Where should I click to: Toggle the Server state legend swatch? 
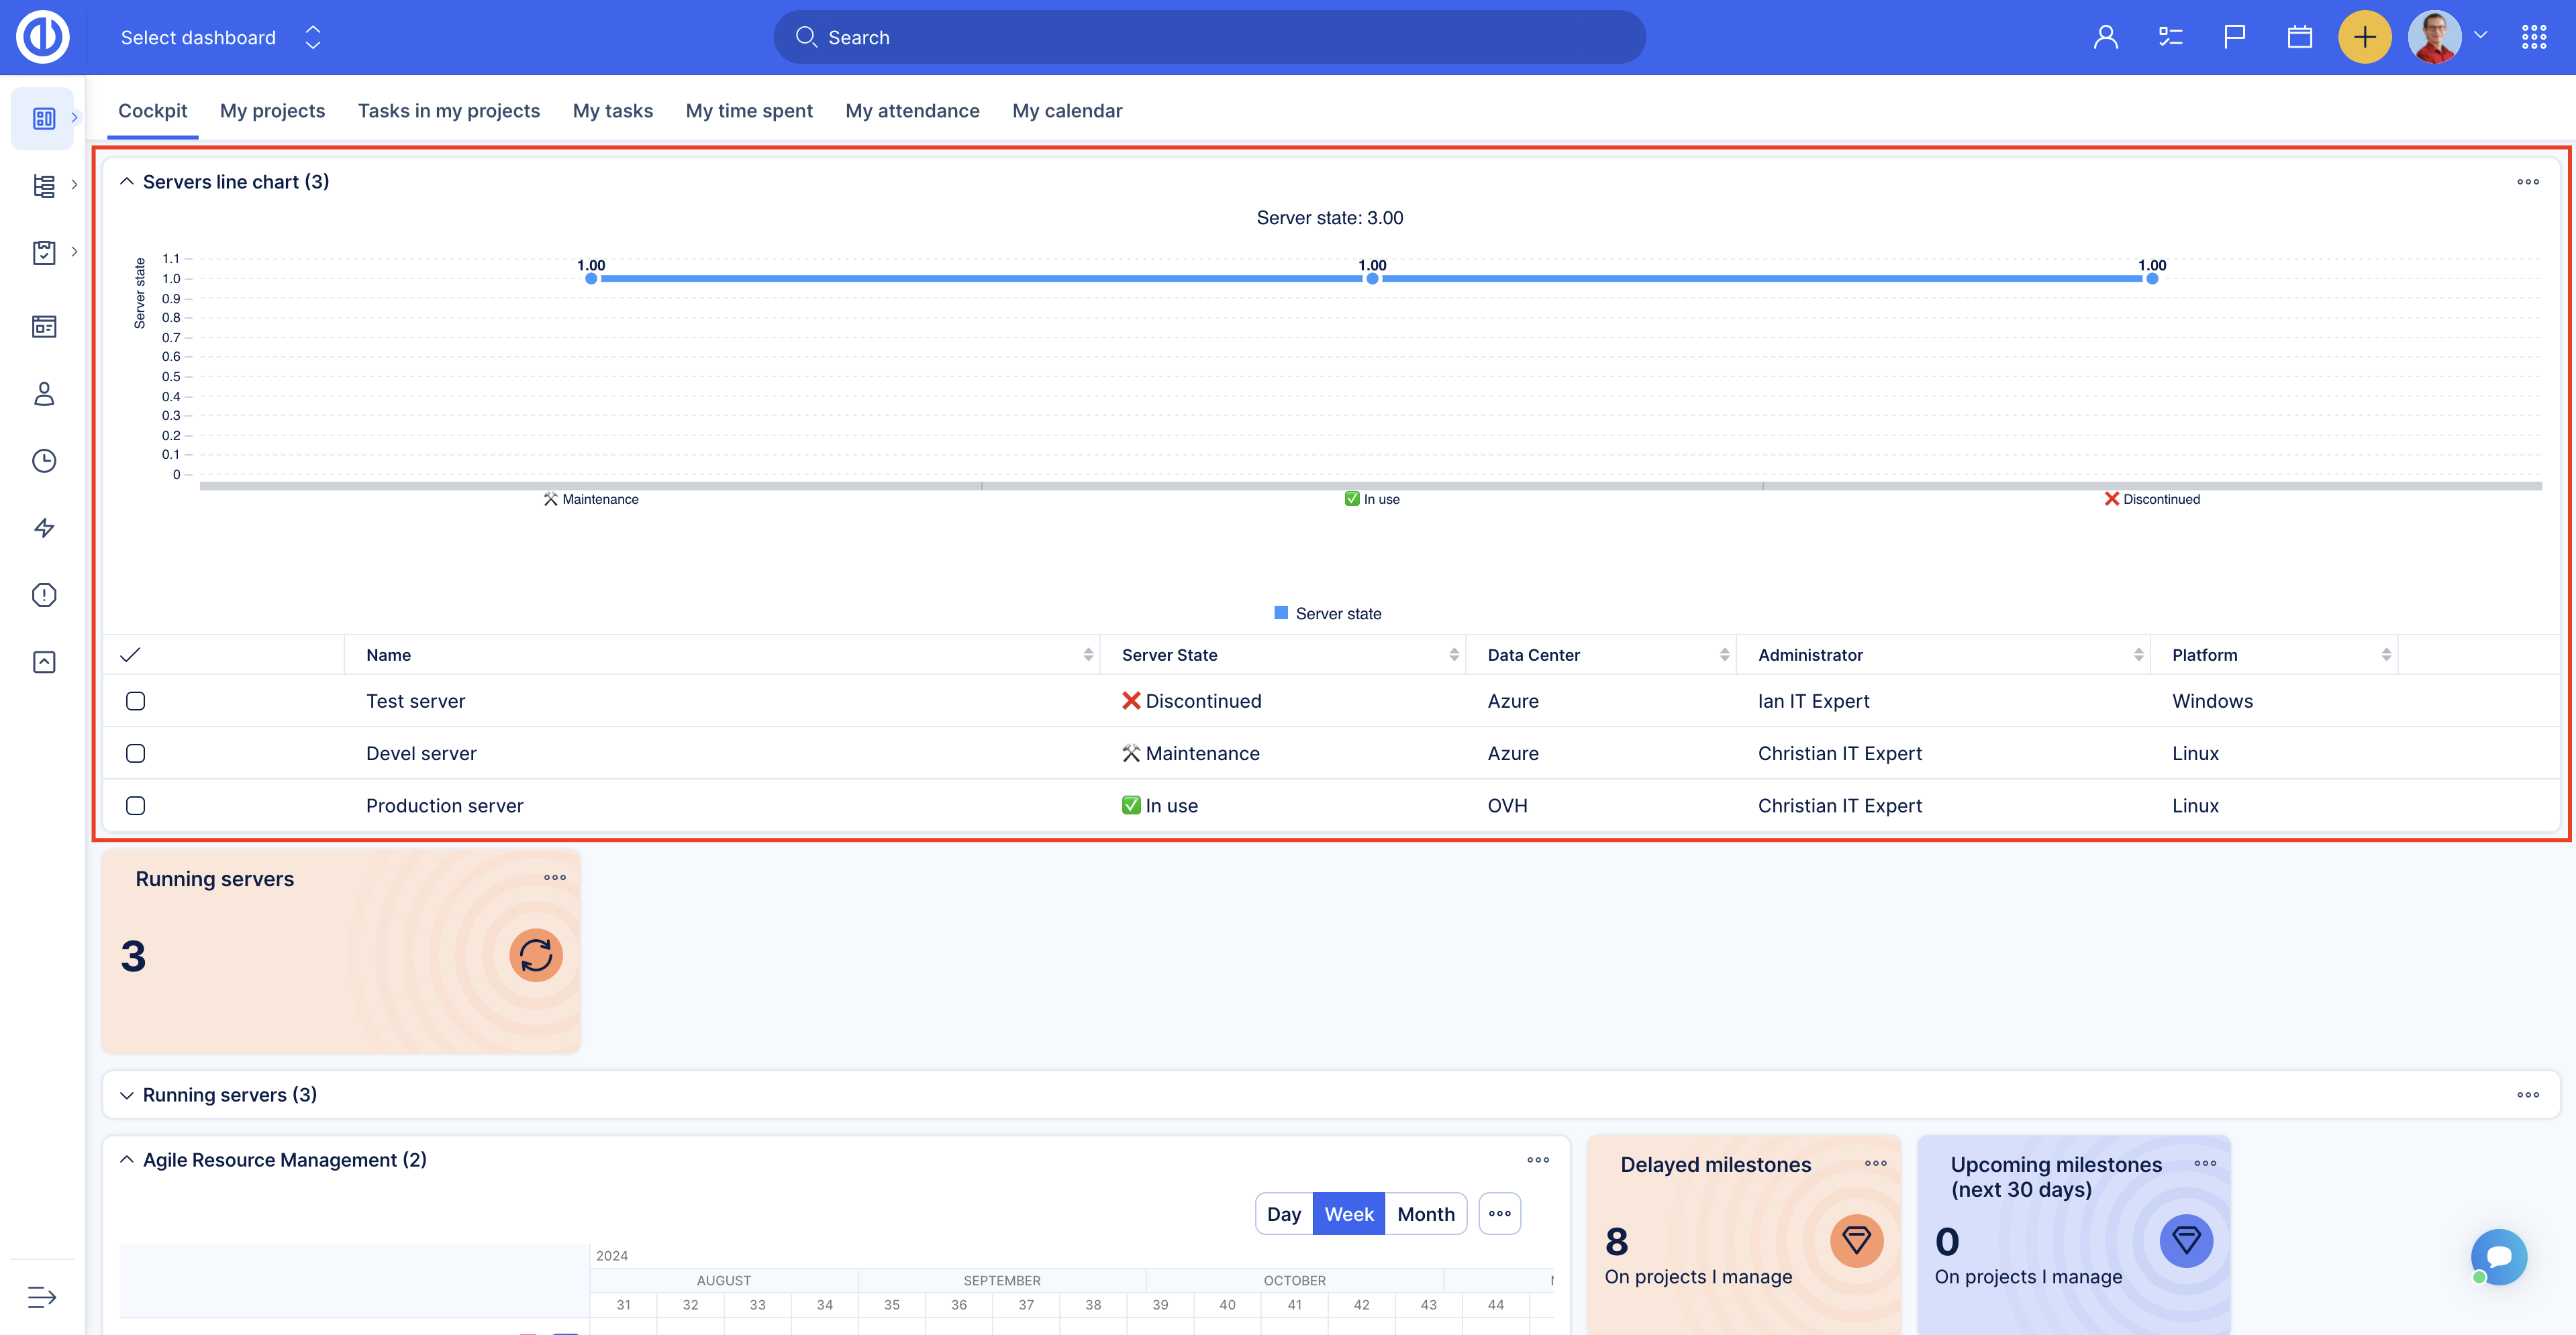(x=1281, y=612)
